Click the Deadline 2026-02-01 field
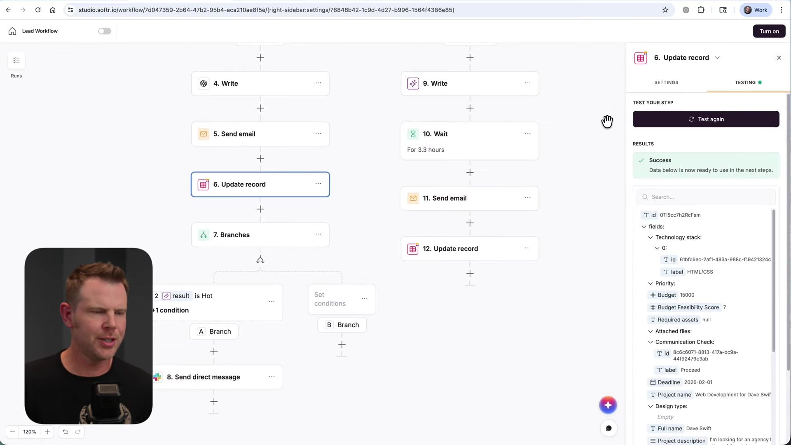 coord(681,382)
